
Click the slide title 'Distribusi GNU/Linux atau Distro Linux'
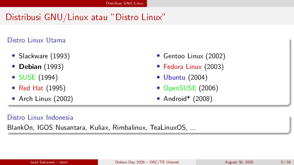coord(86,17)
